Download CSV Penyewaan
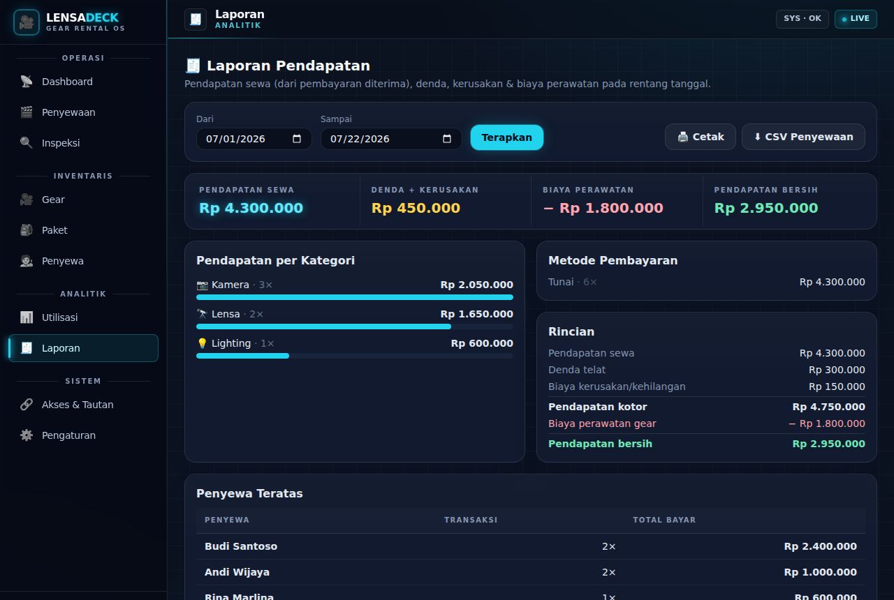The image size is (894, 600). 803,137
